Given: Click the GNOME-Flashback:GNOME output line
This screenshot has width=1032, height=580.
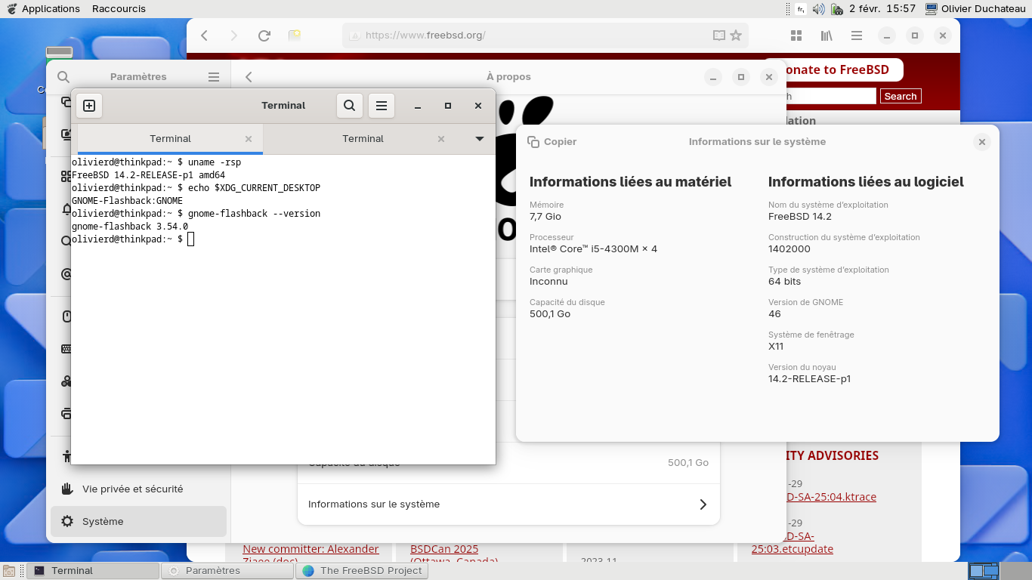Looking at the screenshot, I should 127,201.
